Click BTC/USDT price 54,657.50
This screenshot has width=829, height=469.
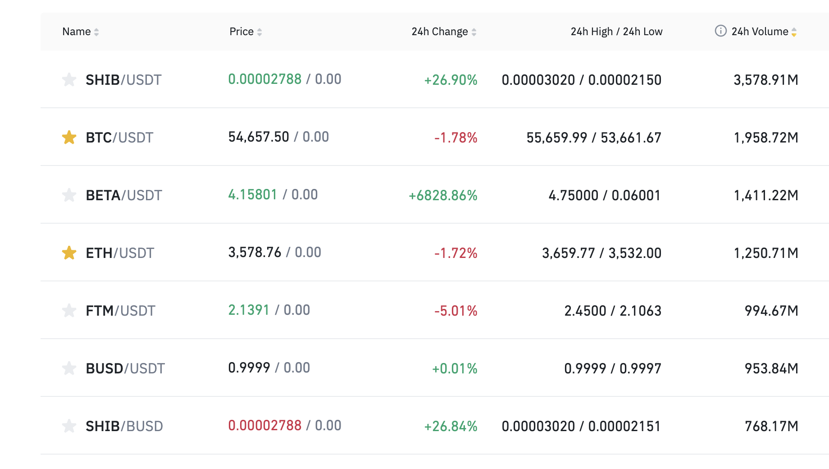259,137
